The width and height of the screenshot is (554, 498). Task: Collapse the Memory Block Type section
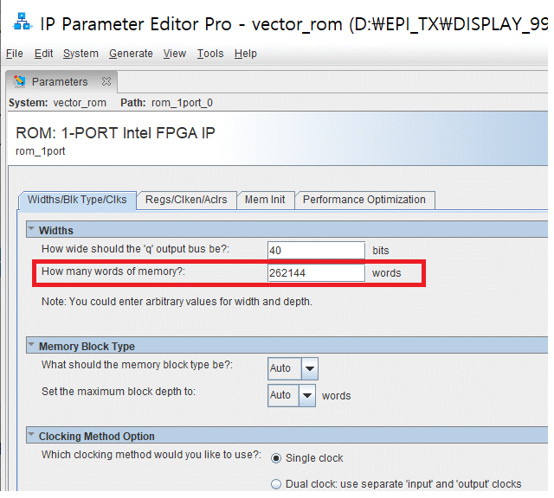(31, 345)
